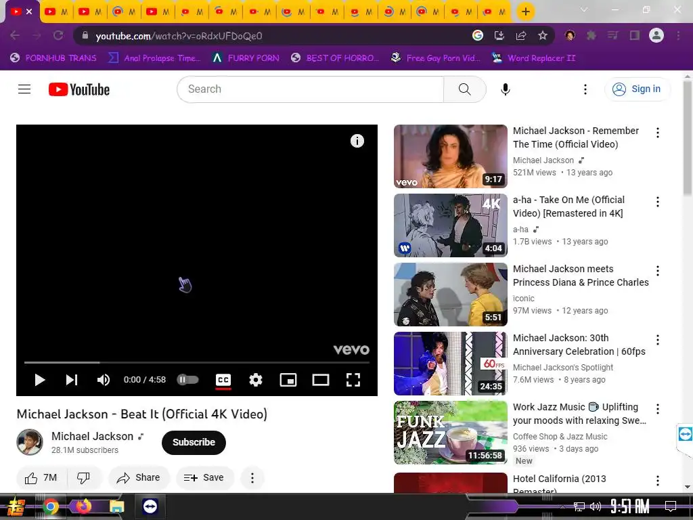The image size is (693, 520).
Task: Open a-ha Take On Me title
Action: [x=568, y=207]
